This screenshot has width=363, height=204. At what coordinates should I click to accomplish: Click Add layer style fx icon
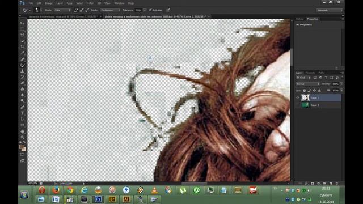(306, 184)
